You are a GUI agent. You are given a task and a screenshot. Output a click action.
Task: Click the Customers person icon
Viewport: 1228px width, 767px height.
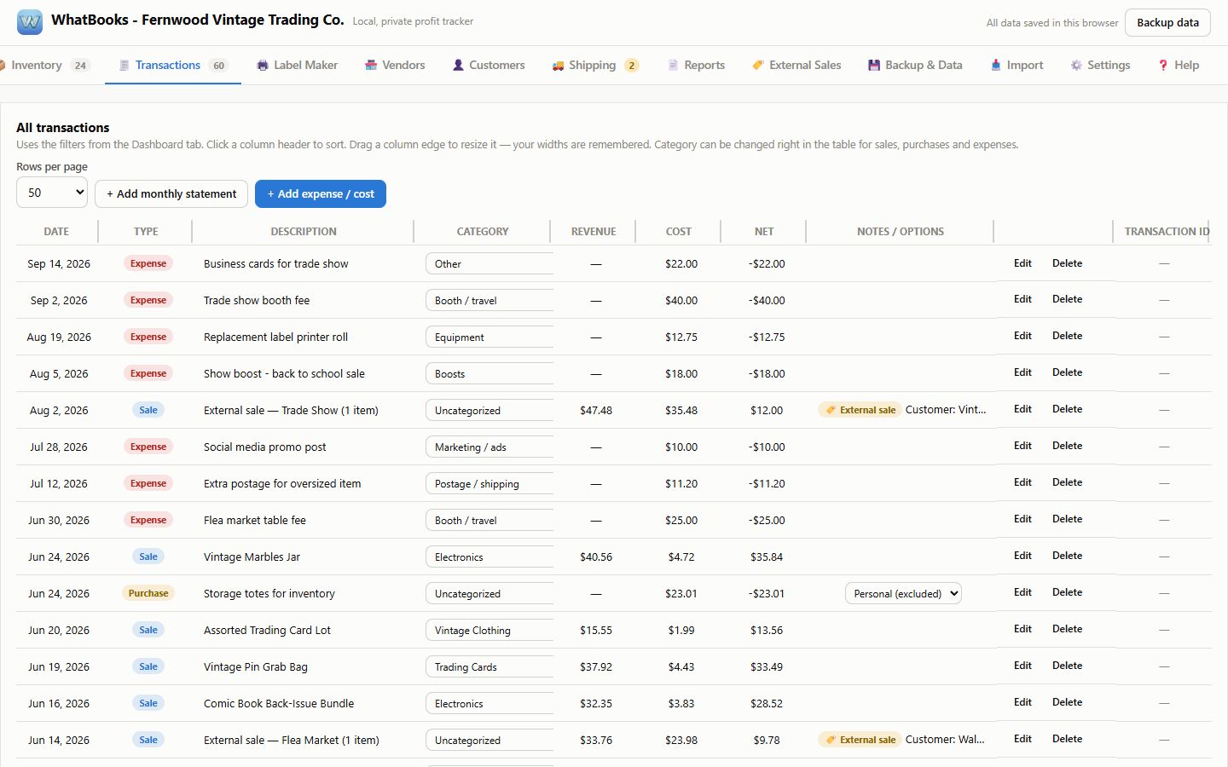458,66
